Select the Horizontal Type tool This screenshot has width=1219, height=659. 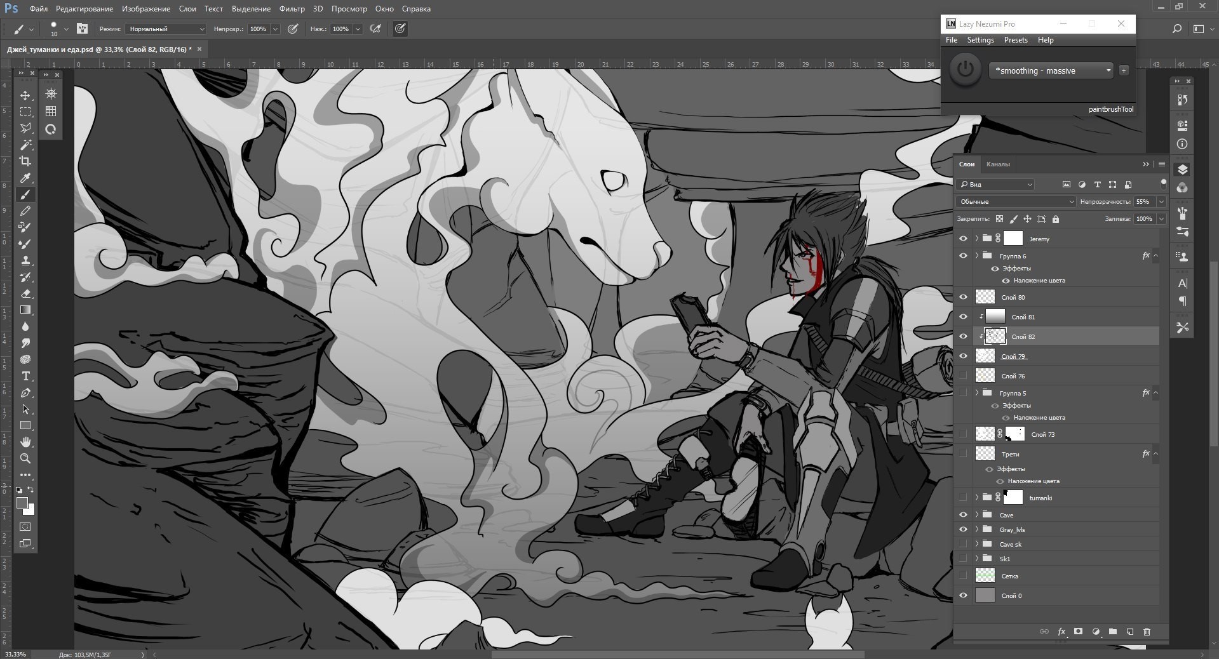[25, 376]
